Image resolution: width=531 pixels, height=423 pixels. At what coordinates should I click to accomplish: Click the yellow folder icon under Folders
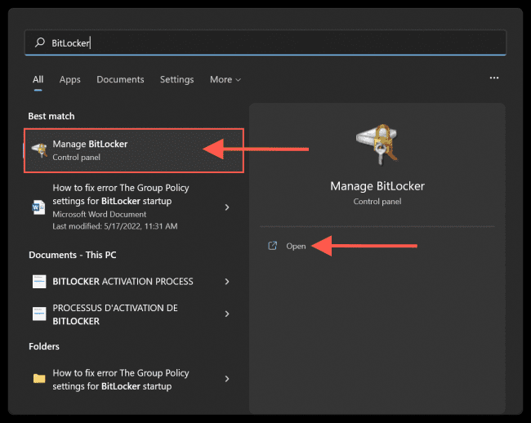(x=39, y=378)
